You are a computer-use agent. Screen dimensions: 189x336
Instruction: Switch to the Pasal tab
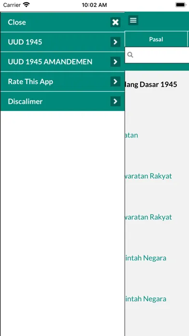pos(156,39)
